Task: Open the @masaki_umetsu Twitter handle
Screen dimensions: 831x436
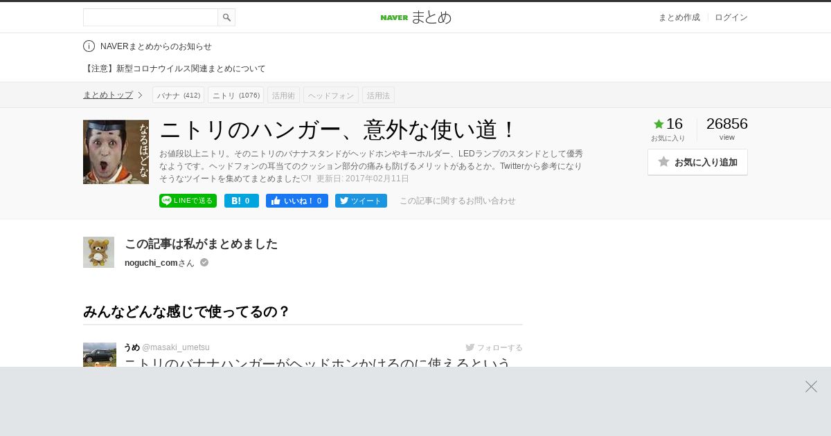Action: tap(176, 347)
